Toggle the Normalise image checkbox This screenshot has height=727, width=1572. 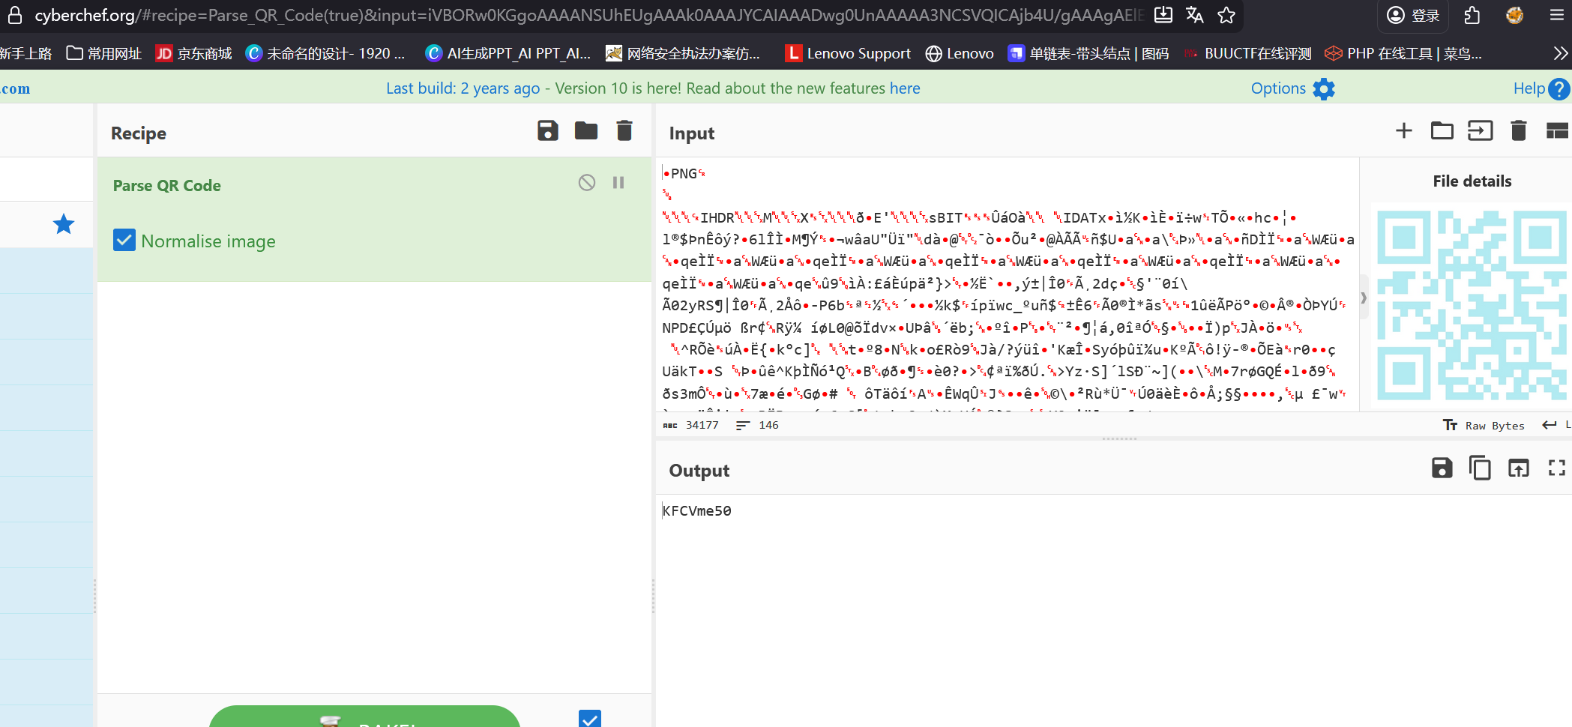coord(124,240)
